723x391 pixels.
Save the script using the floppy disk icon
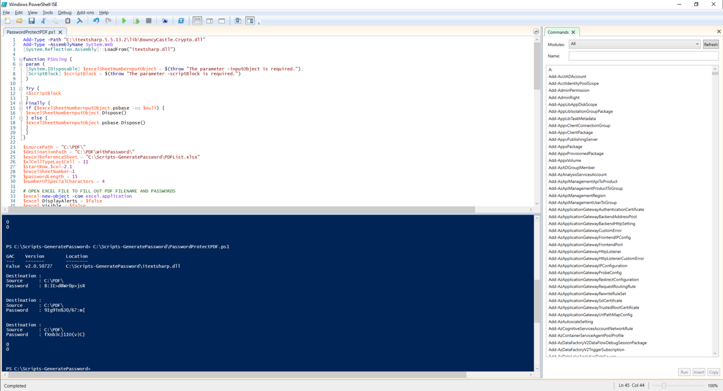32,21
